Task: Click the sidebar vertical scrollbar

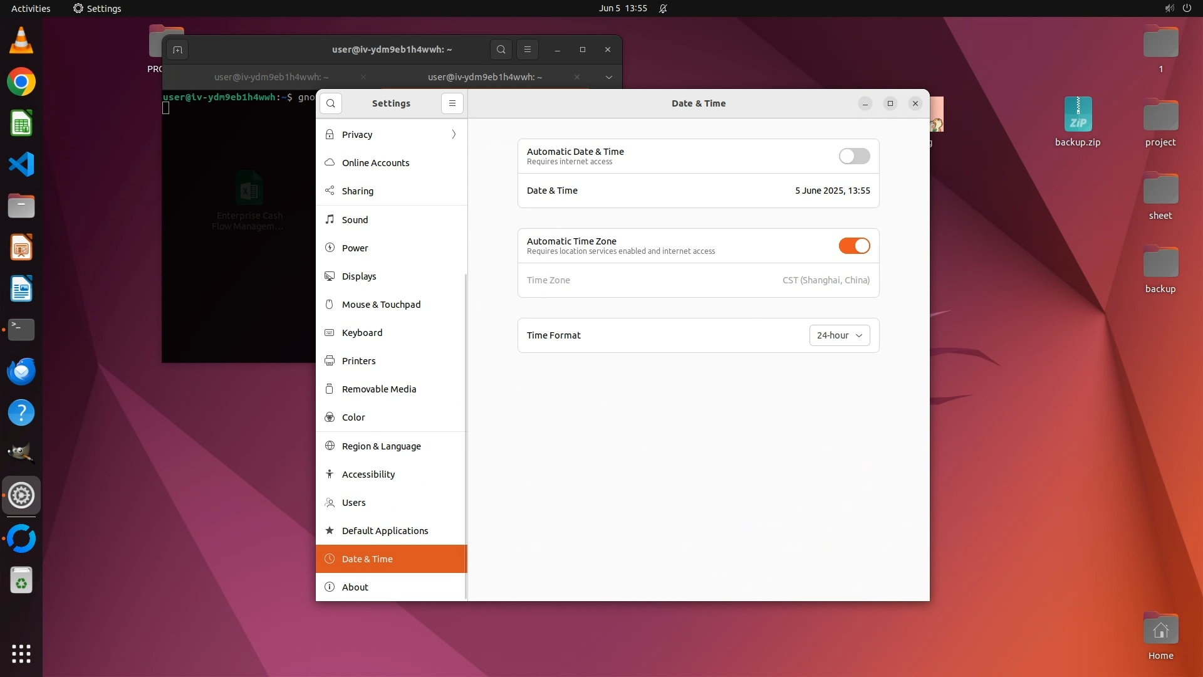Action: click(x=465, y=435)
